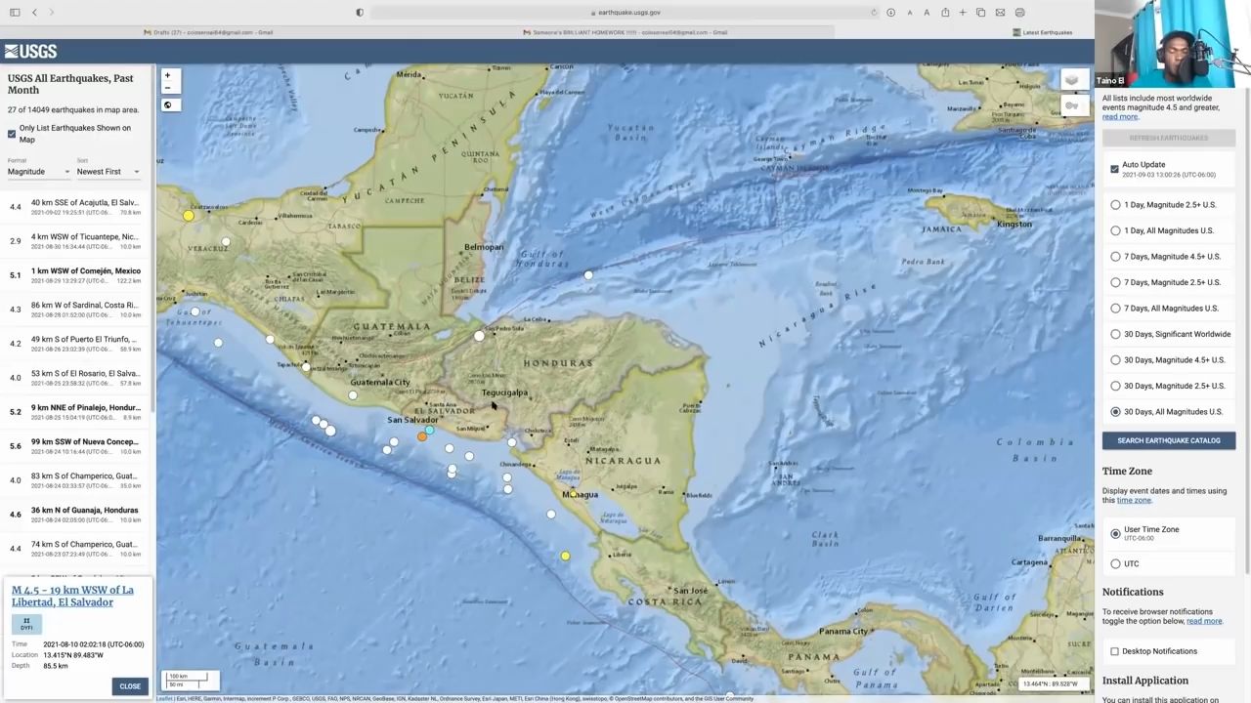Click the USGS logo in header

[30, 52]
